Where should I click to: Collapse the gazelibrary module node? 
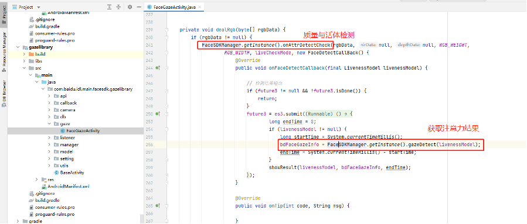18,47
